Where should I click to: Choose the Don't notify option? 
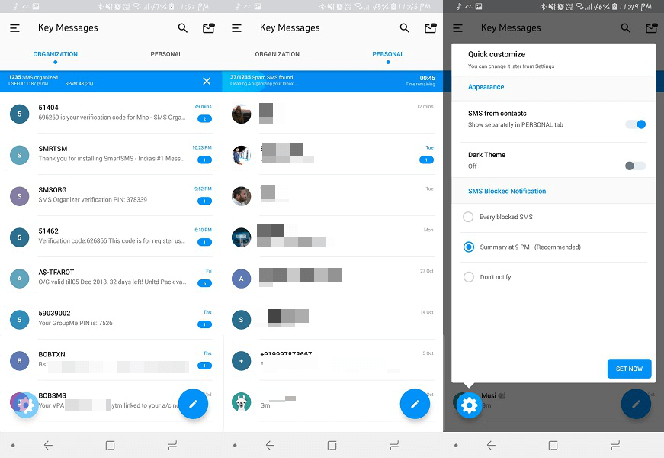[x=467, y=276]
